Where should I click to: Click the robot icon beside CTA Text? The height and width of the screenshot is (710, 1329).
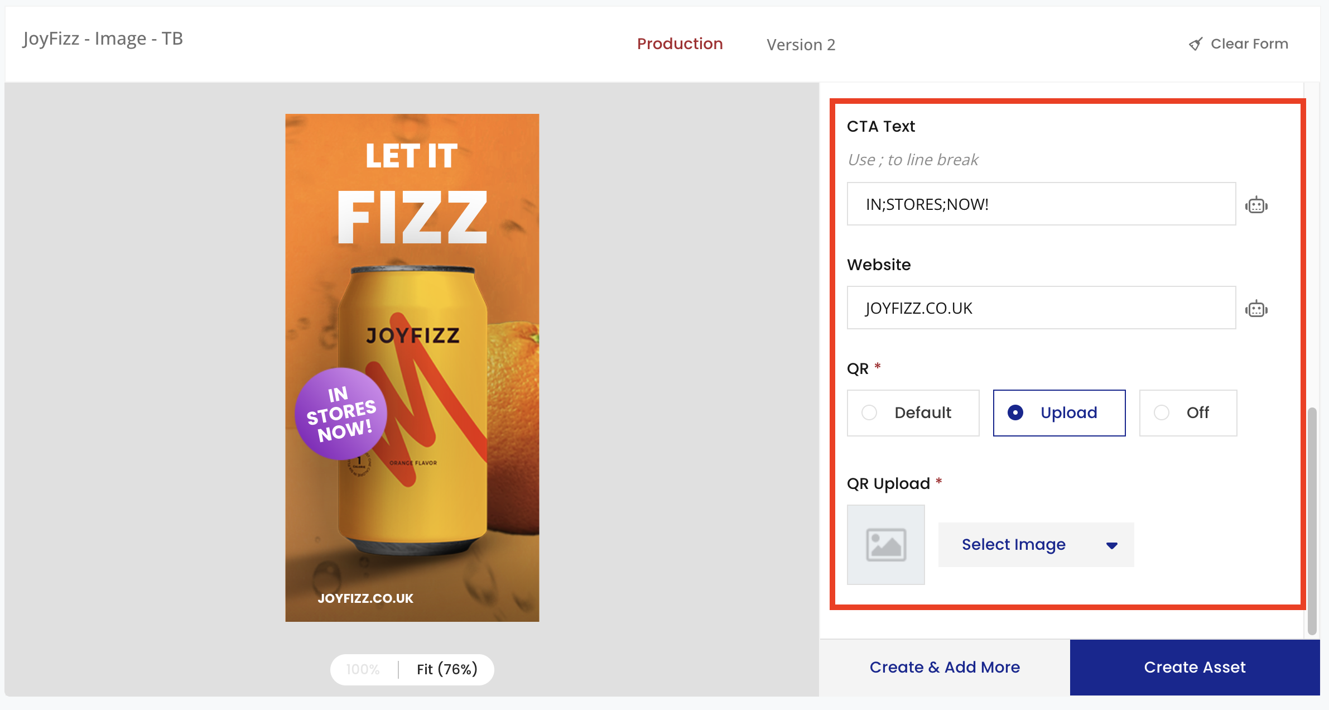[1256, 205]
